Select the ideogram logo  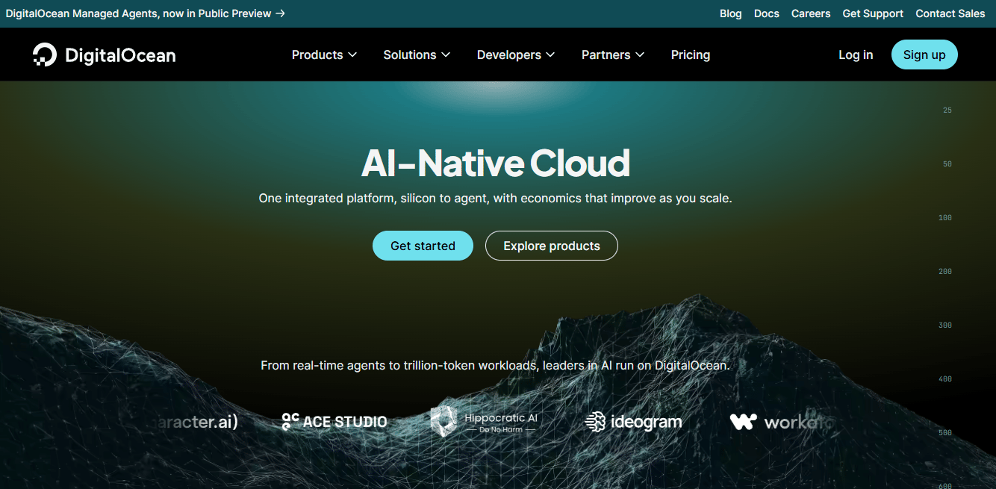pos(633,422)
